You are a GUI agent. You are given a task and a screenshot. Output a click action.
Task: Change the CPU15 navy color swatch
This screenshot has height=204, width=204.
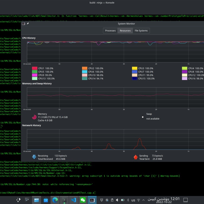pos(135,78)
